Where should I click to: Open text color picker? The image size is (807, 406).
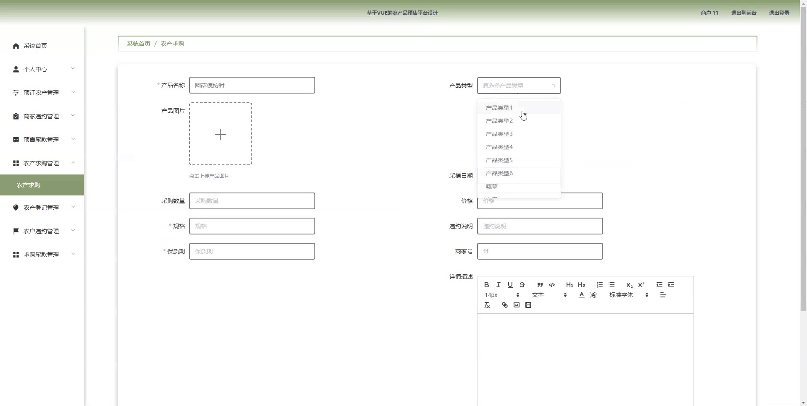(x=581, y=295)
